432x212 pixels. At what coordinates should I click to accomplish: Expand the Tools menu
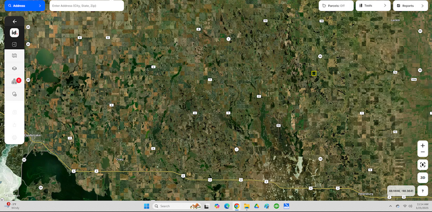(x=373, y=5)
